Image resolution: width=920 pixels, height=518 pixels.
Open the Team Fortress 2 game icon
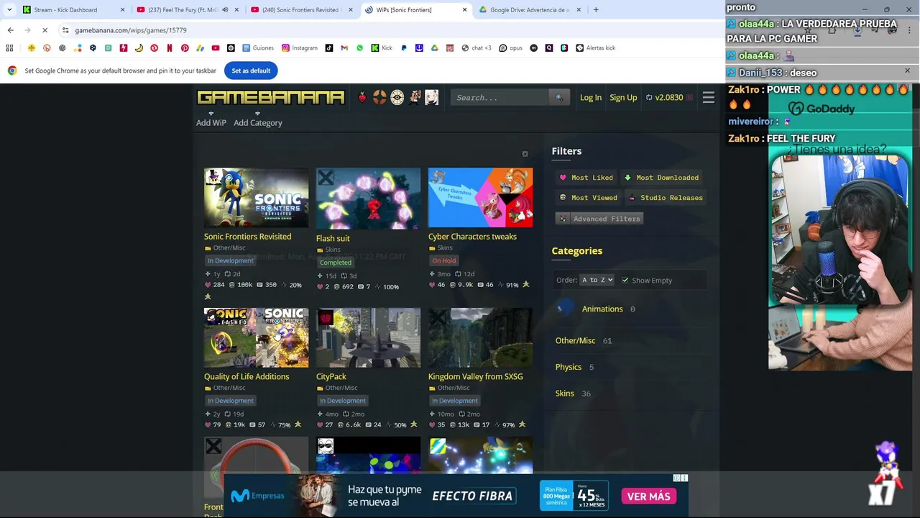[379, 97]
